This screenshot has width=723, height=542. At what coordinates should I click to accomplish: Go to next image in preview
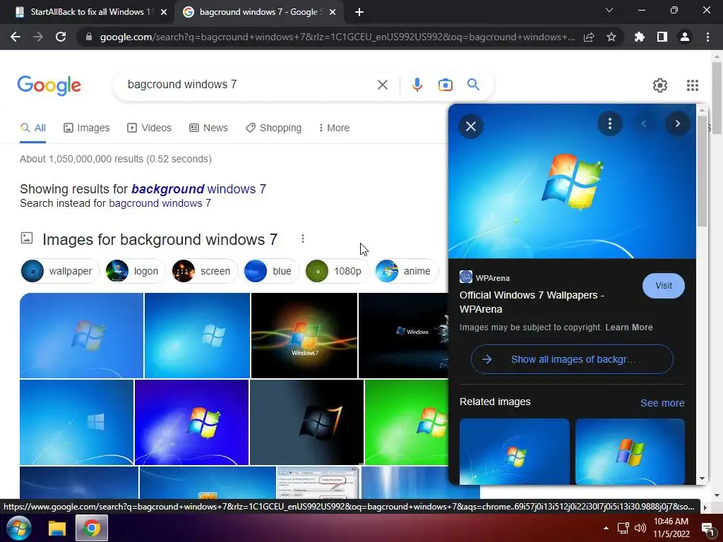click(677, 124)
